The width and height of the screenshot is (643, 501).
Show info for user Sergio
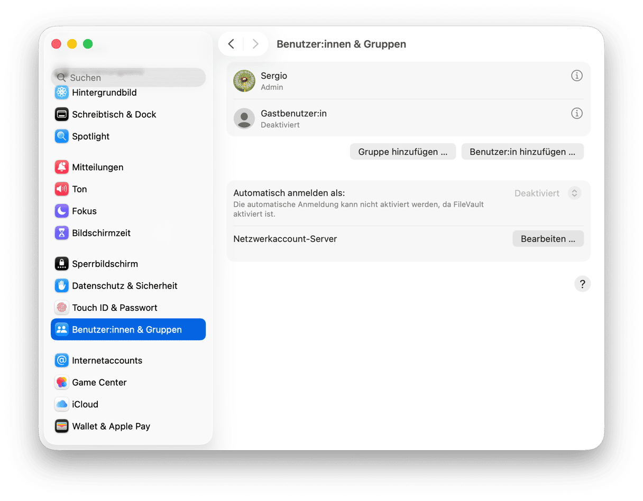(577, 76)
